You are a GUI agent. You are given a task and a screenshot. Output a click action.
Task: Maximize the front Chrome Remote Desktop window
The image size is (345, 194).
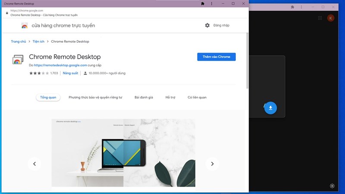click(x=233, y=3)
